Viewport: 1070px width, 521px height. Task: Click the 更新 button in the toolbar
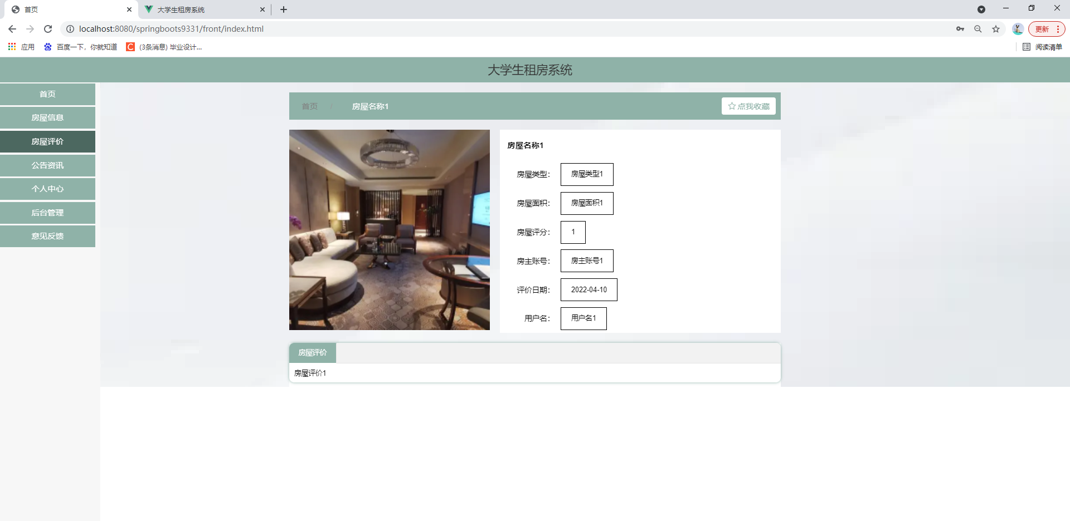[1043, 28]
